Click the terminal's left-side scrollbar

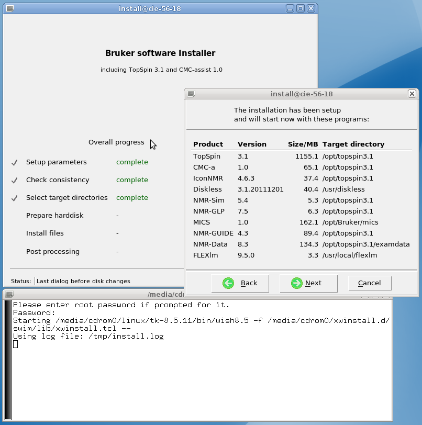pyautogui.click(x=7, y=360)
